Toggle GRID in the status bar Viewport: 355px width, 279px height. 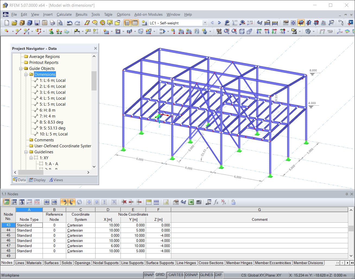click(x=160, y=275)
